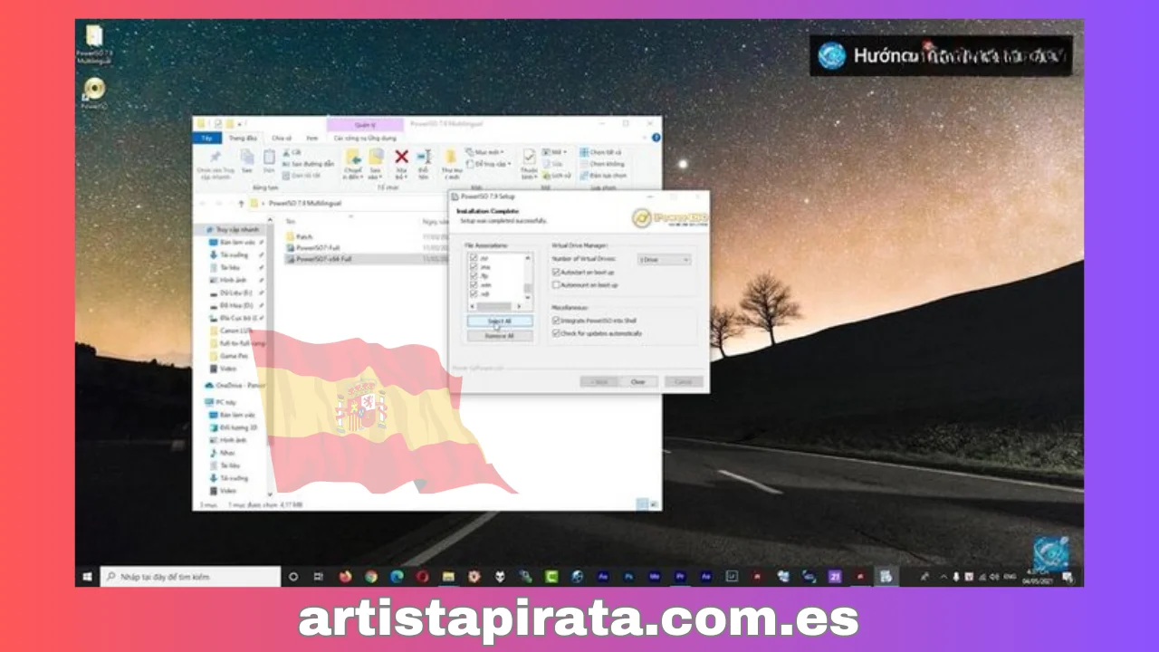Screen dimensions: 1159x652
Task: Switch to the Xem (View) tab
Action: (312, 138)
